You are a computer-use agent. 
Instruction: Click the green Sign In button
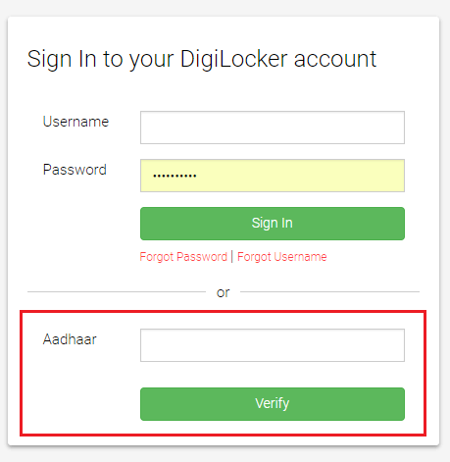pos(273,224)
